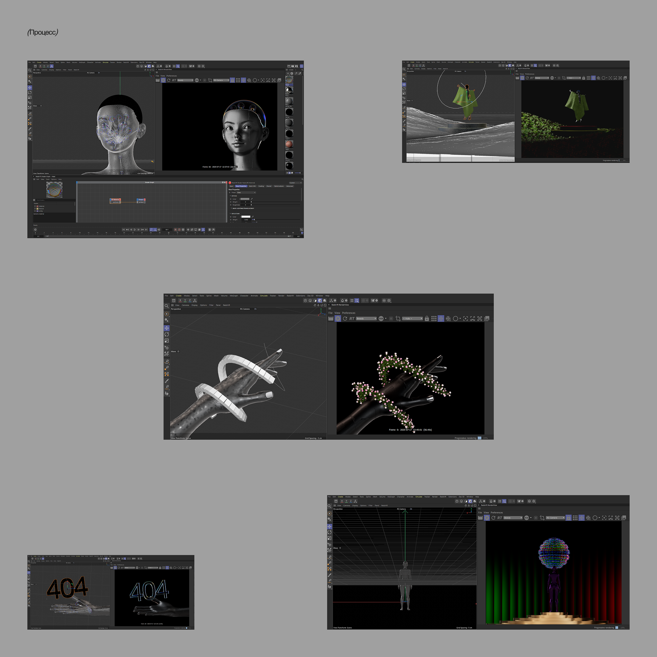Click the record keyframe button in the timeline
The height and width of the screenshot is (657, 657).
coord(176,230)
